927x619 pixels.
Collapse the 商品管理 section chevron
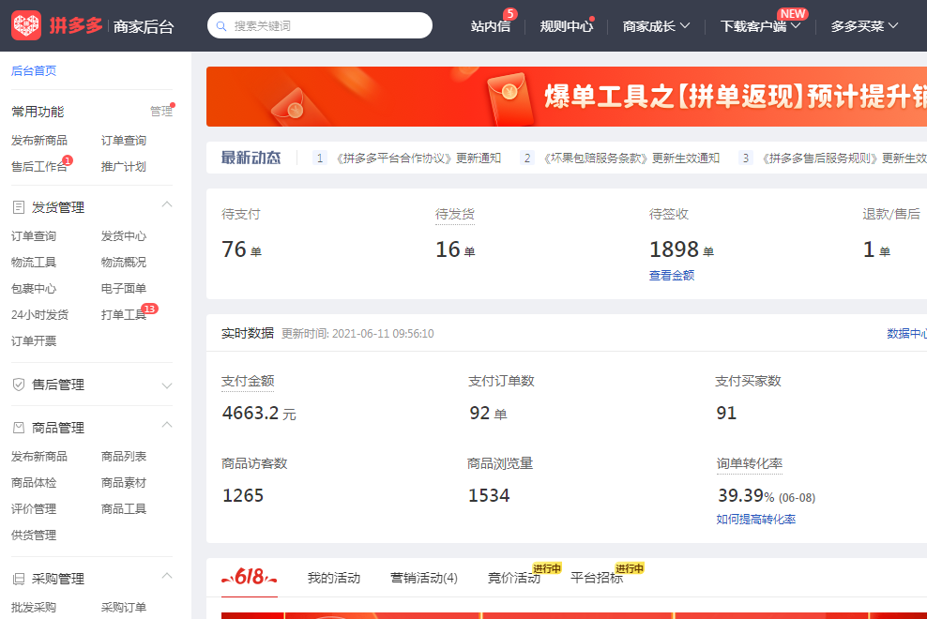click(167, 425)
